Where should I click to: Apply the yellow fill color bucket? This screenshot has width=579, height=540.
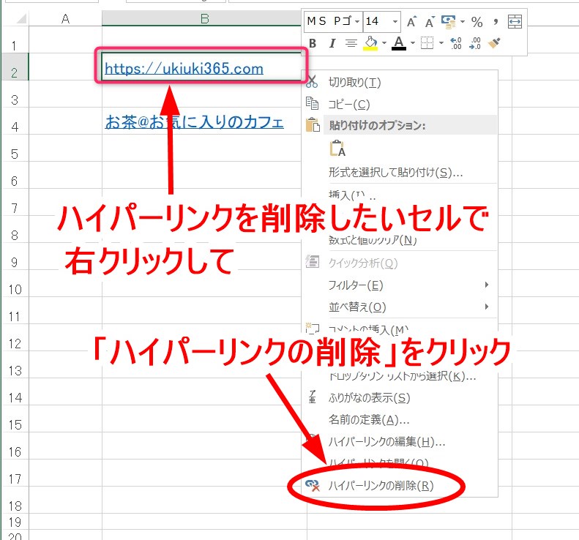point(370,44)
